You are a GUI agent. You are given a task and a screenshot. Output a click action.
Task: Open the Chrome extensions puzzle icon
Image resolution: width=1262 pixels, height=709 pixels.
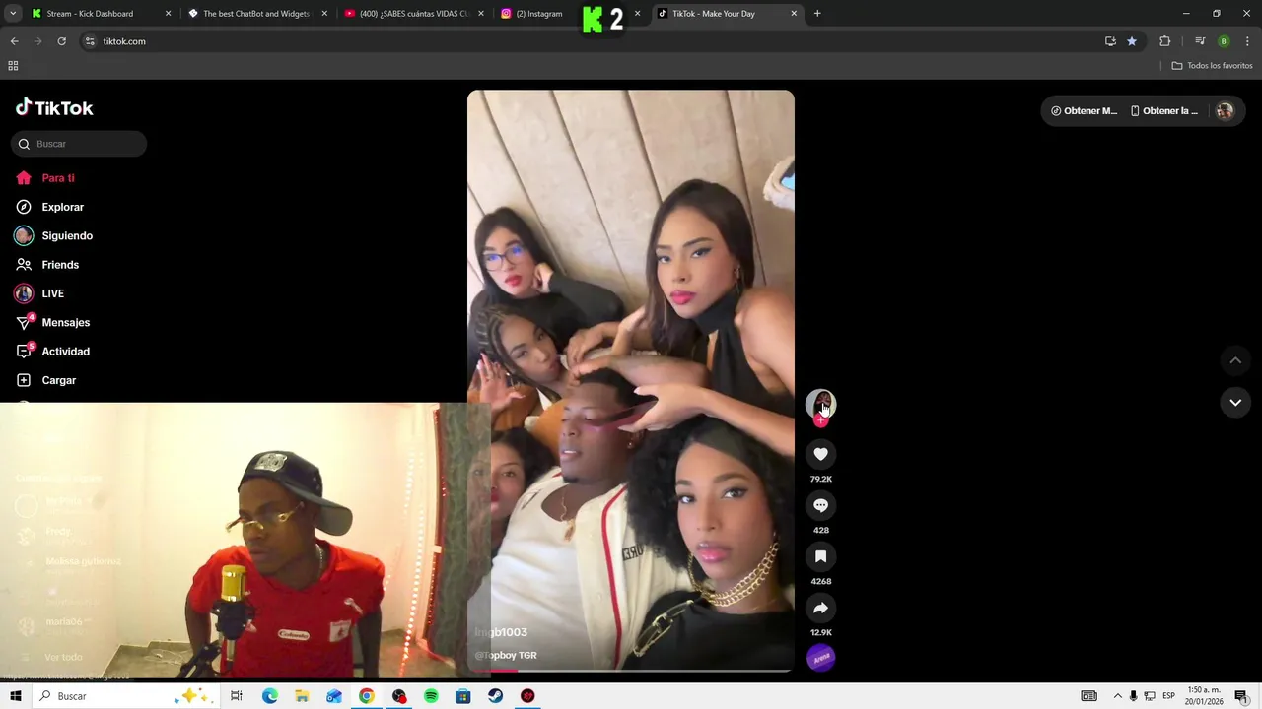tap(1164, 41)
